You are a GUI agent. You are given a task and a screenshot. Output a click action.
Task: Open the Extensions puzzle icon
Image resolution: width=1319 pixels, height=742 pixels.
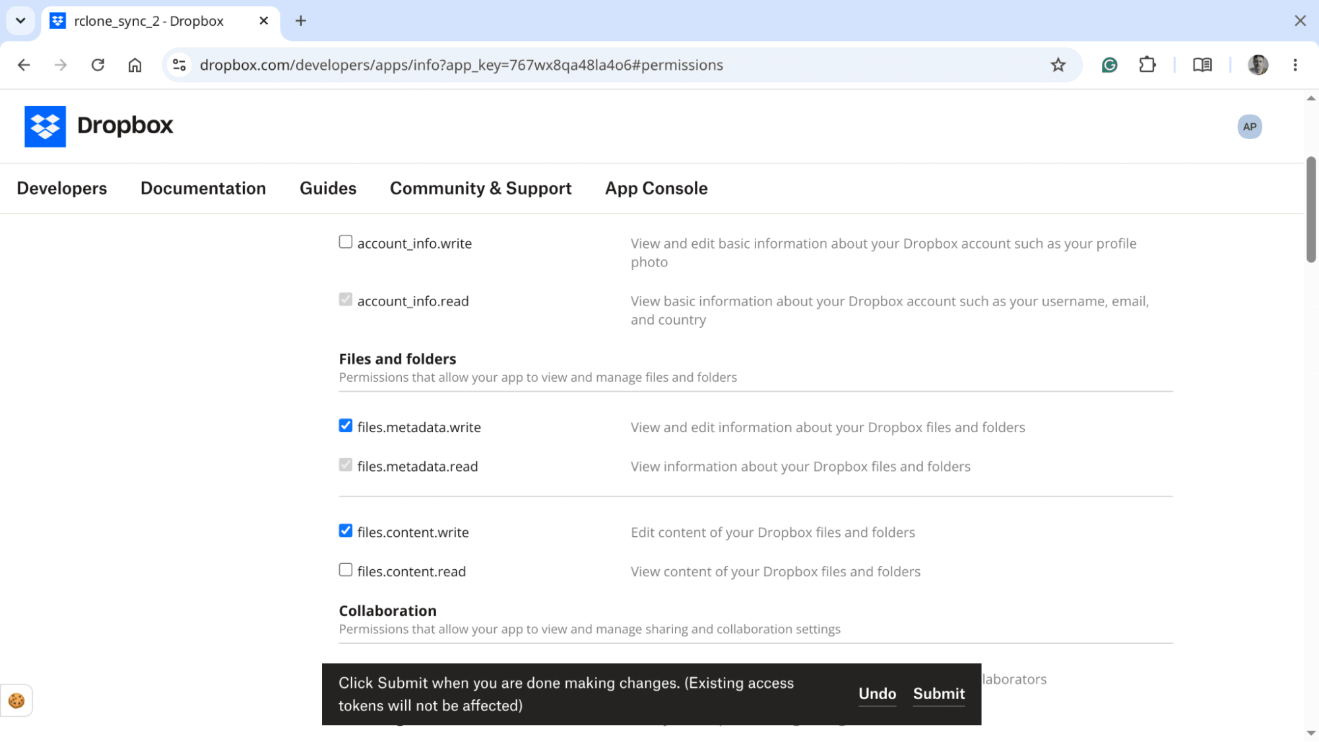point(1147,65)
